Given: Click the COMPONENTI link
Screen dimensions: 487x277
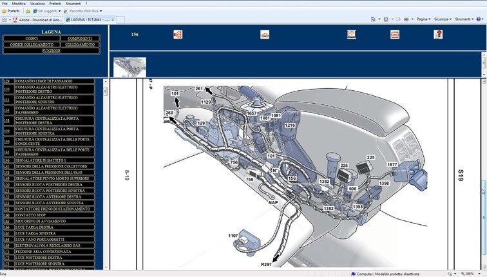Looking at the screenshot, I should pos(80,39).
